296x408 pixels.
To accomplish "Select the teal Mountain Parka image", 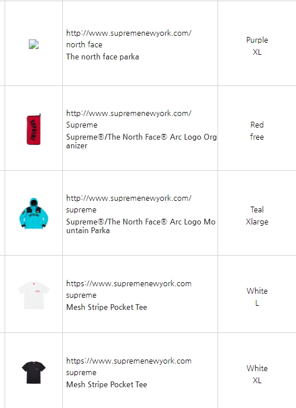I will (34, 214).
